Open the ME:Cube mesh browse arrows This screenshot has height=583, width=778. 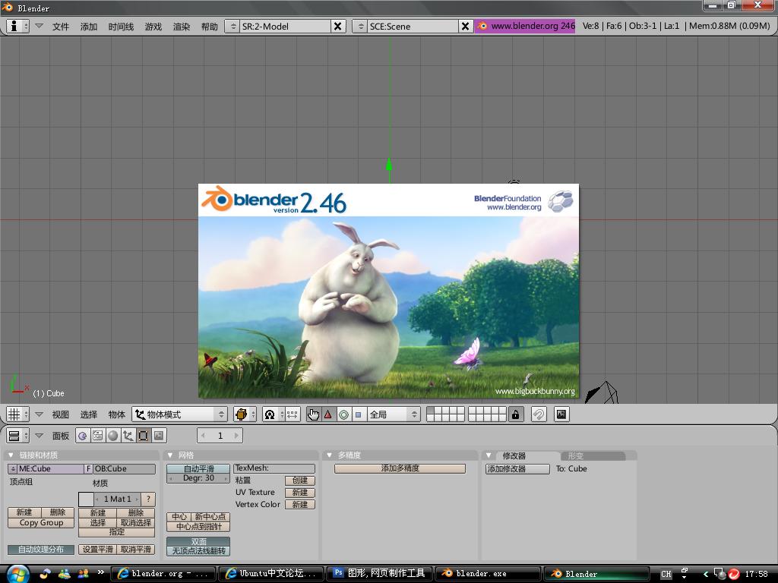[x=13, y=468]
